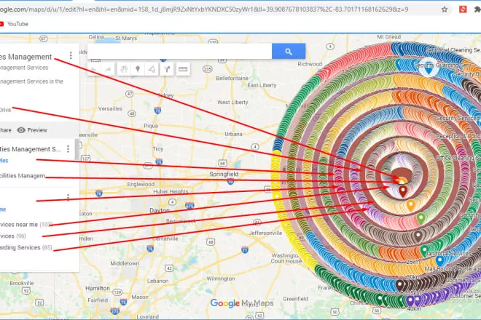Click the 'es Management' map title
Screen dimensions: 481x320
pyautogui.click(x=26, y=57)
